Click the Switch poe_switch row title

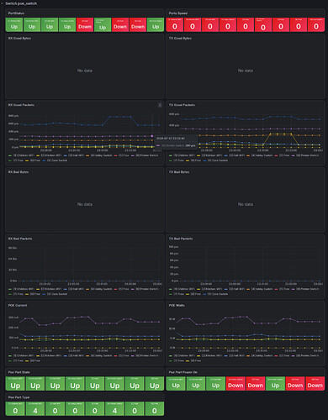(21, 3)
